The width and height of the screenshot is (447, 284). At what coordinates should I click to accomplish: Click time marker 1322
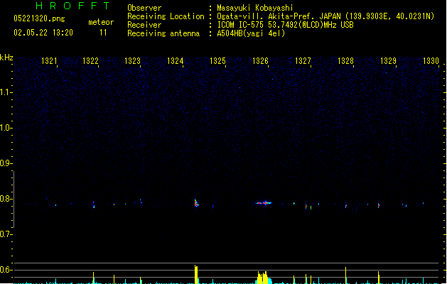(x=90, y=61)
